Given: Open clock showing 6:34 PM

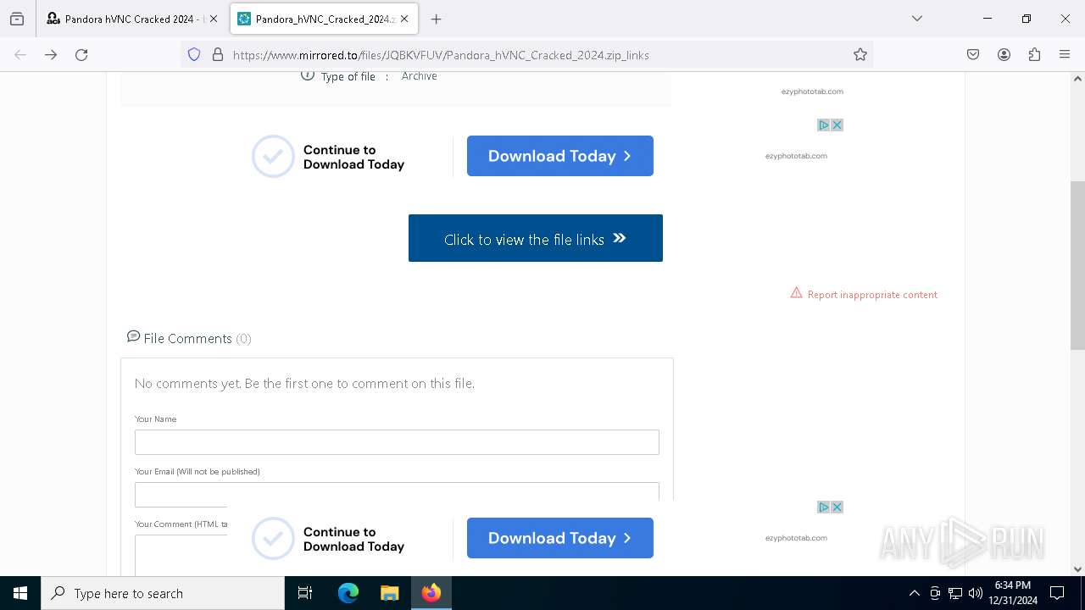Looking at the screenshot, I should point(1013,593).
